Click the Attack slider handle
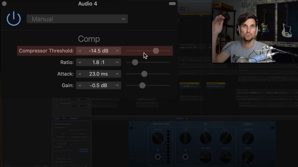This screenshot has width=298, height=167. [144, 74]
